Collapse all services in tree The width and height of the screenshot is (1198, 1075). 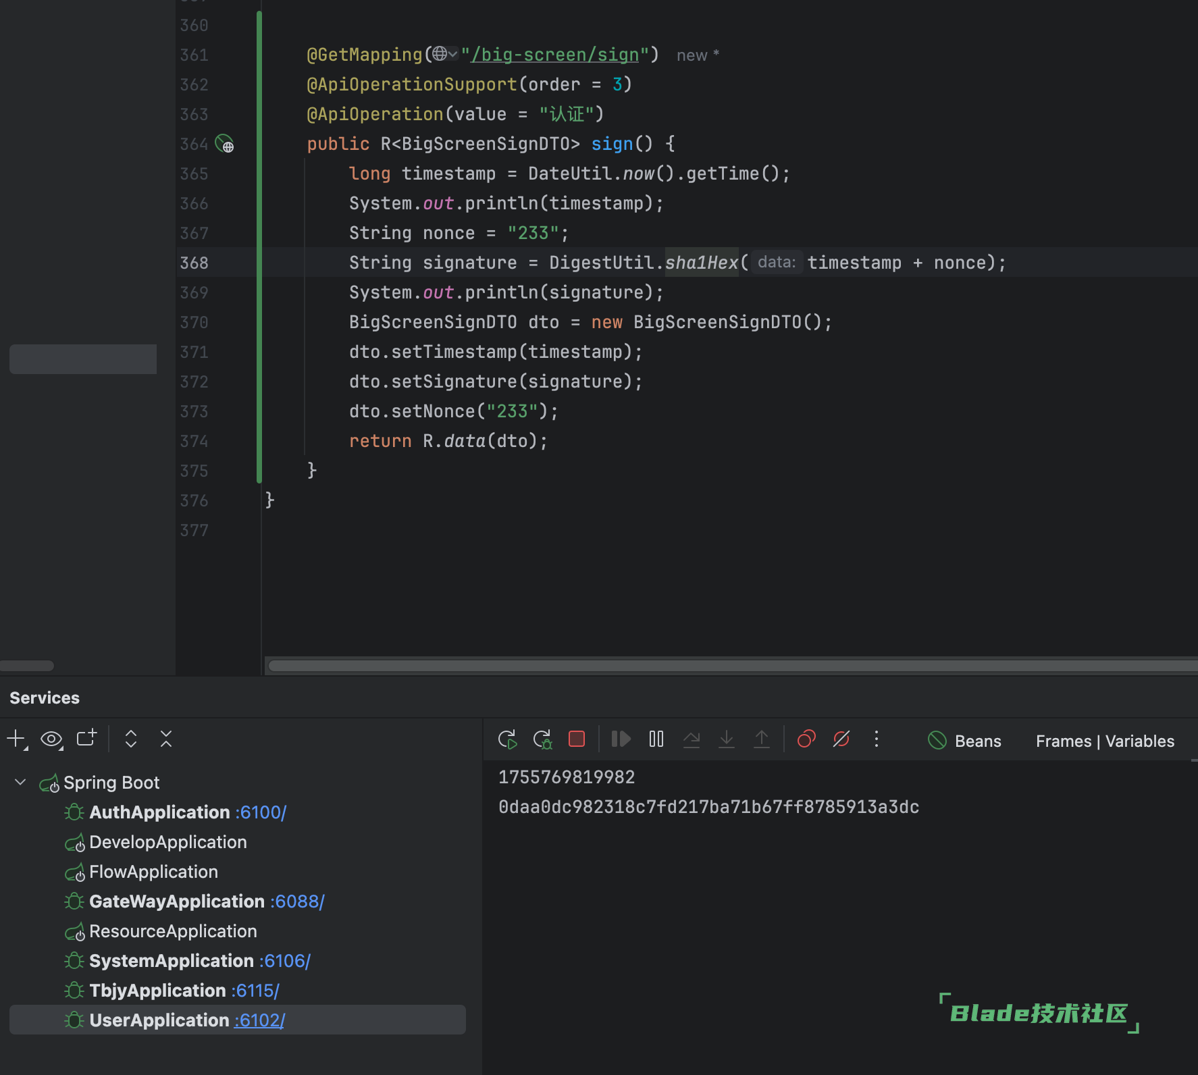(166, 739)
